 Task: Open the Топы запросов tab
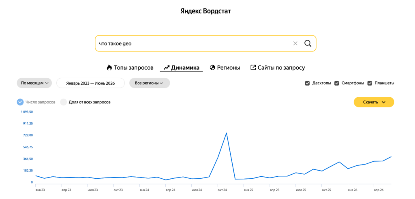click(x=130, y=68)
